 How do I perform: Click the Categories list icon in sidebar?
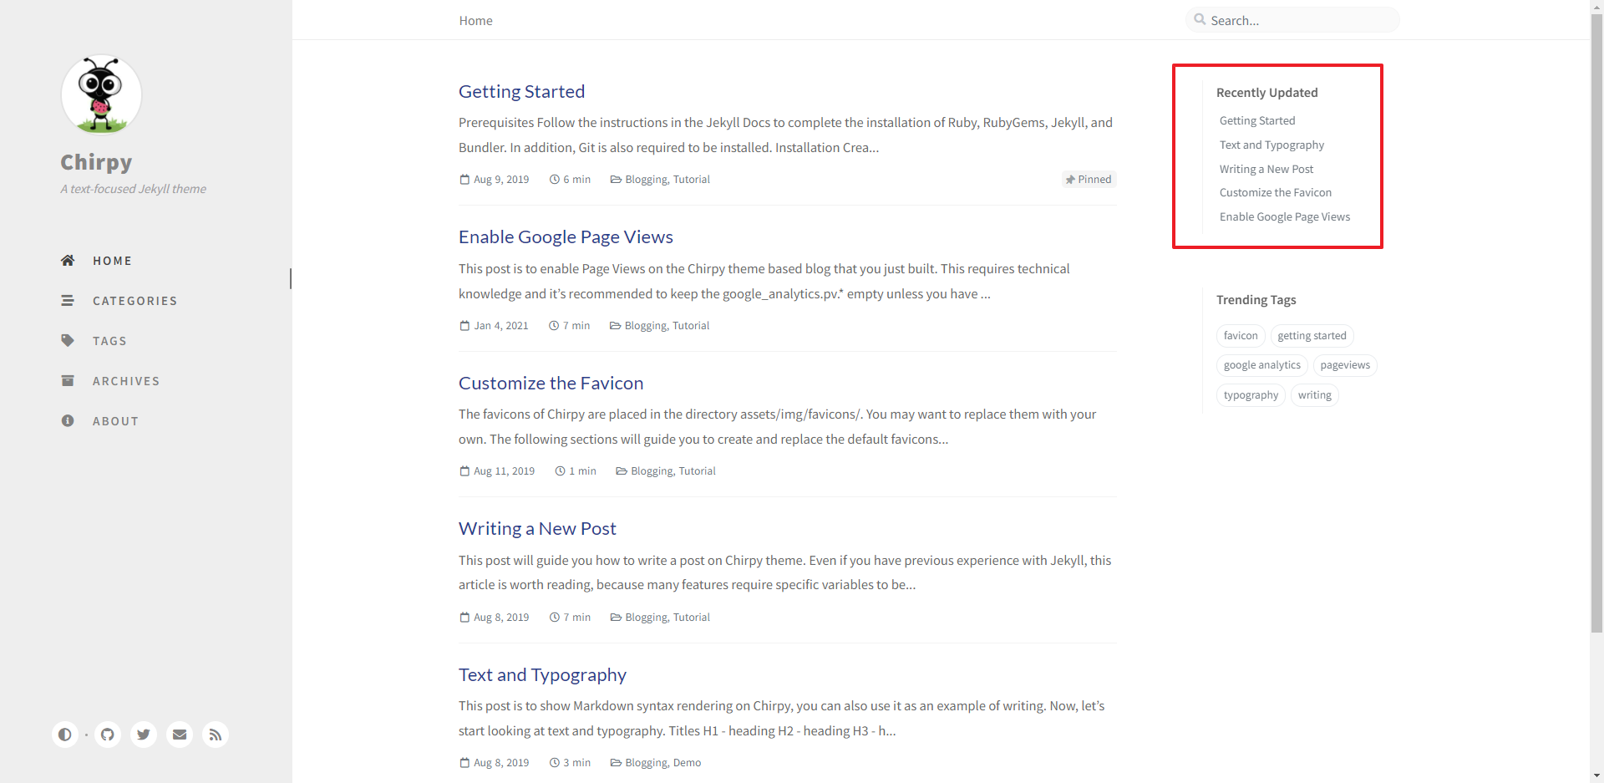(x=68, y=301)
